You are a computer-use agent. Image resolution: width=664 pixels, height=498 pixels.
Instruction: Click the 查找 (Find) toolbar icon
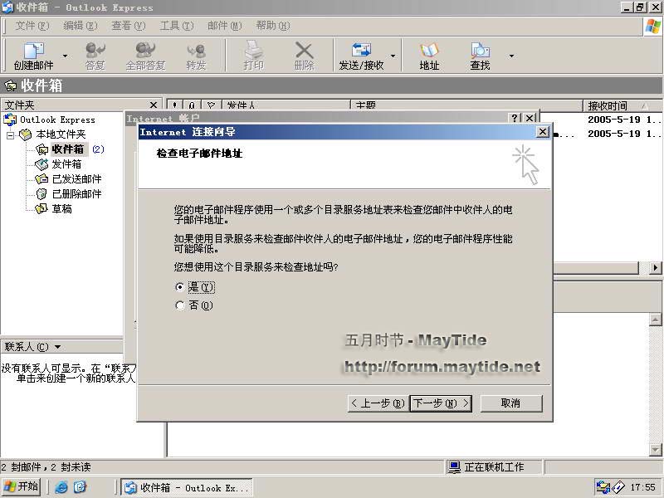click(x=480, y=51)
